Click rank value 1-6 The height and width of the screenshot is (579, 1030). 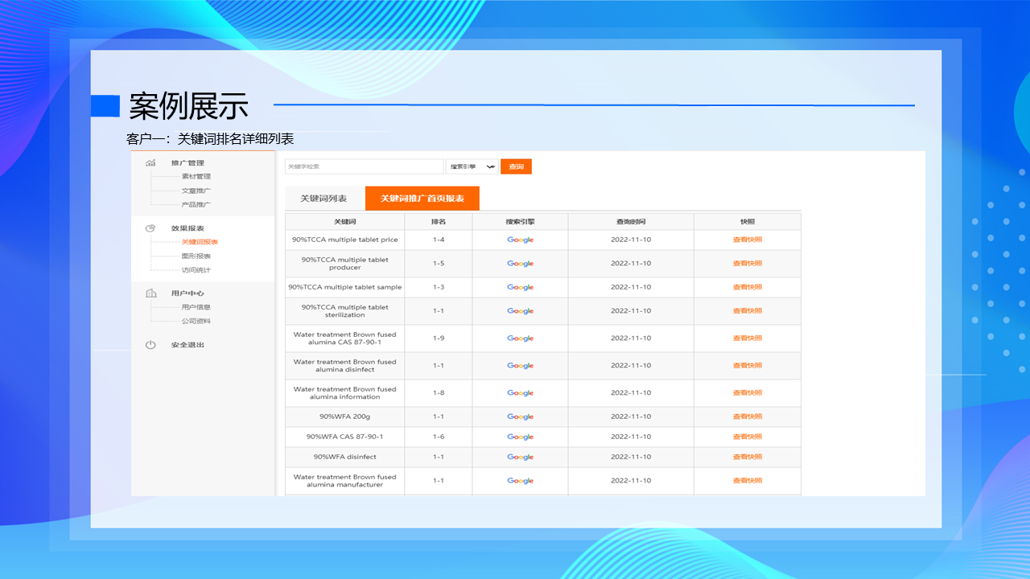pos(439,437)
